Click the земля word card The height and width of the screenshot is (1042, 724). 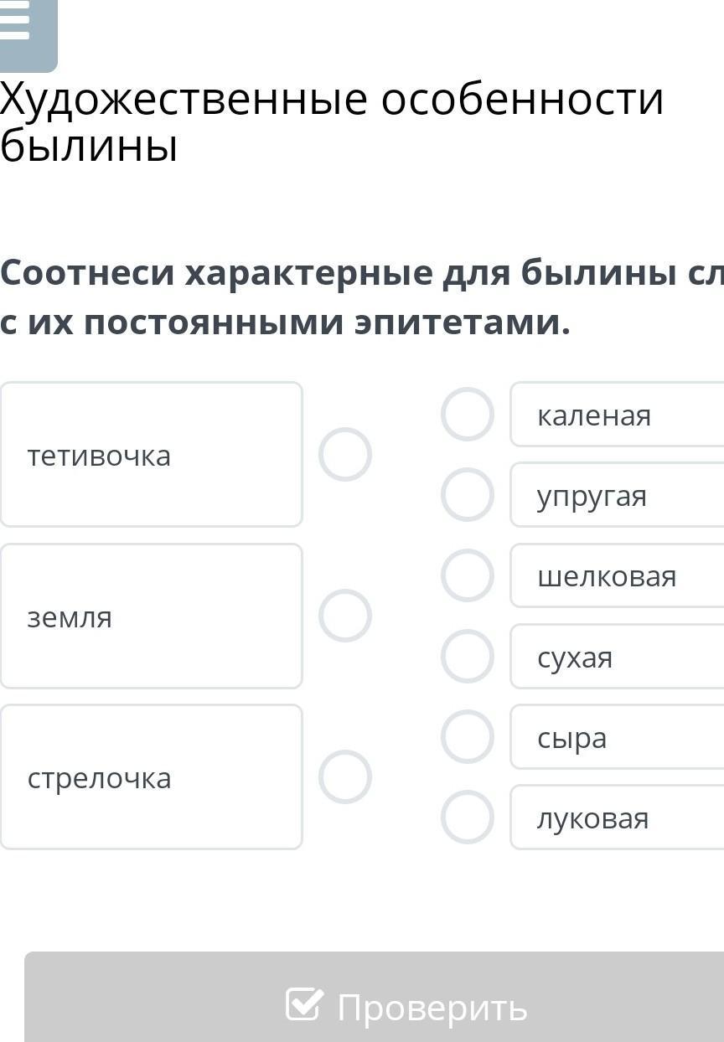coord(151,616)
